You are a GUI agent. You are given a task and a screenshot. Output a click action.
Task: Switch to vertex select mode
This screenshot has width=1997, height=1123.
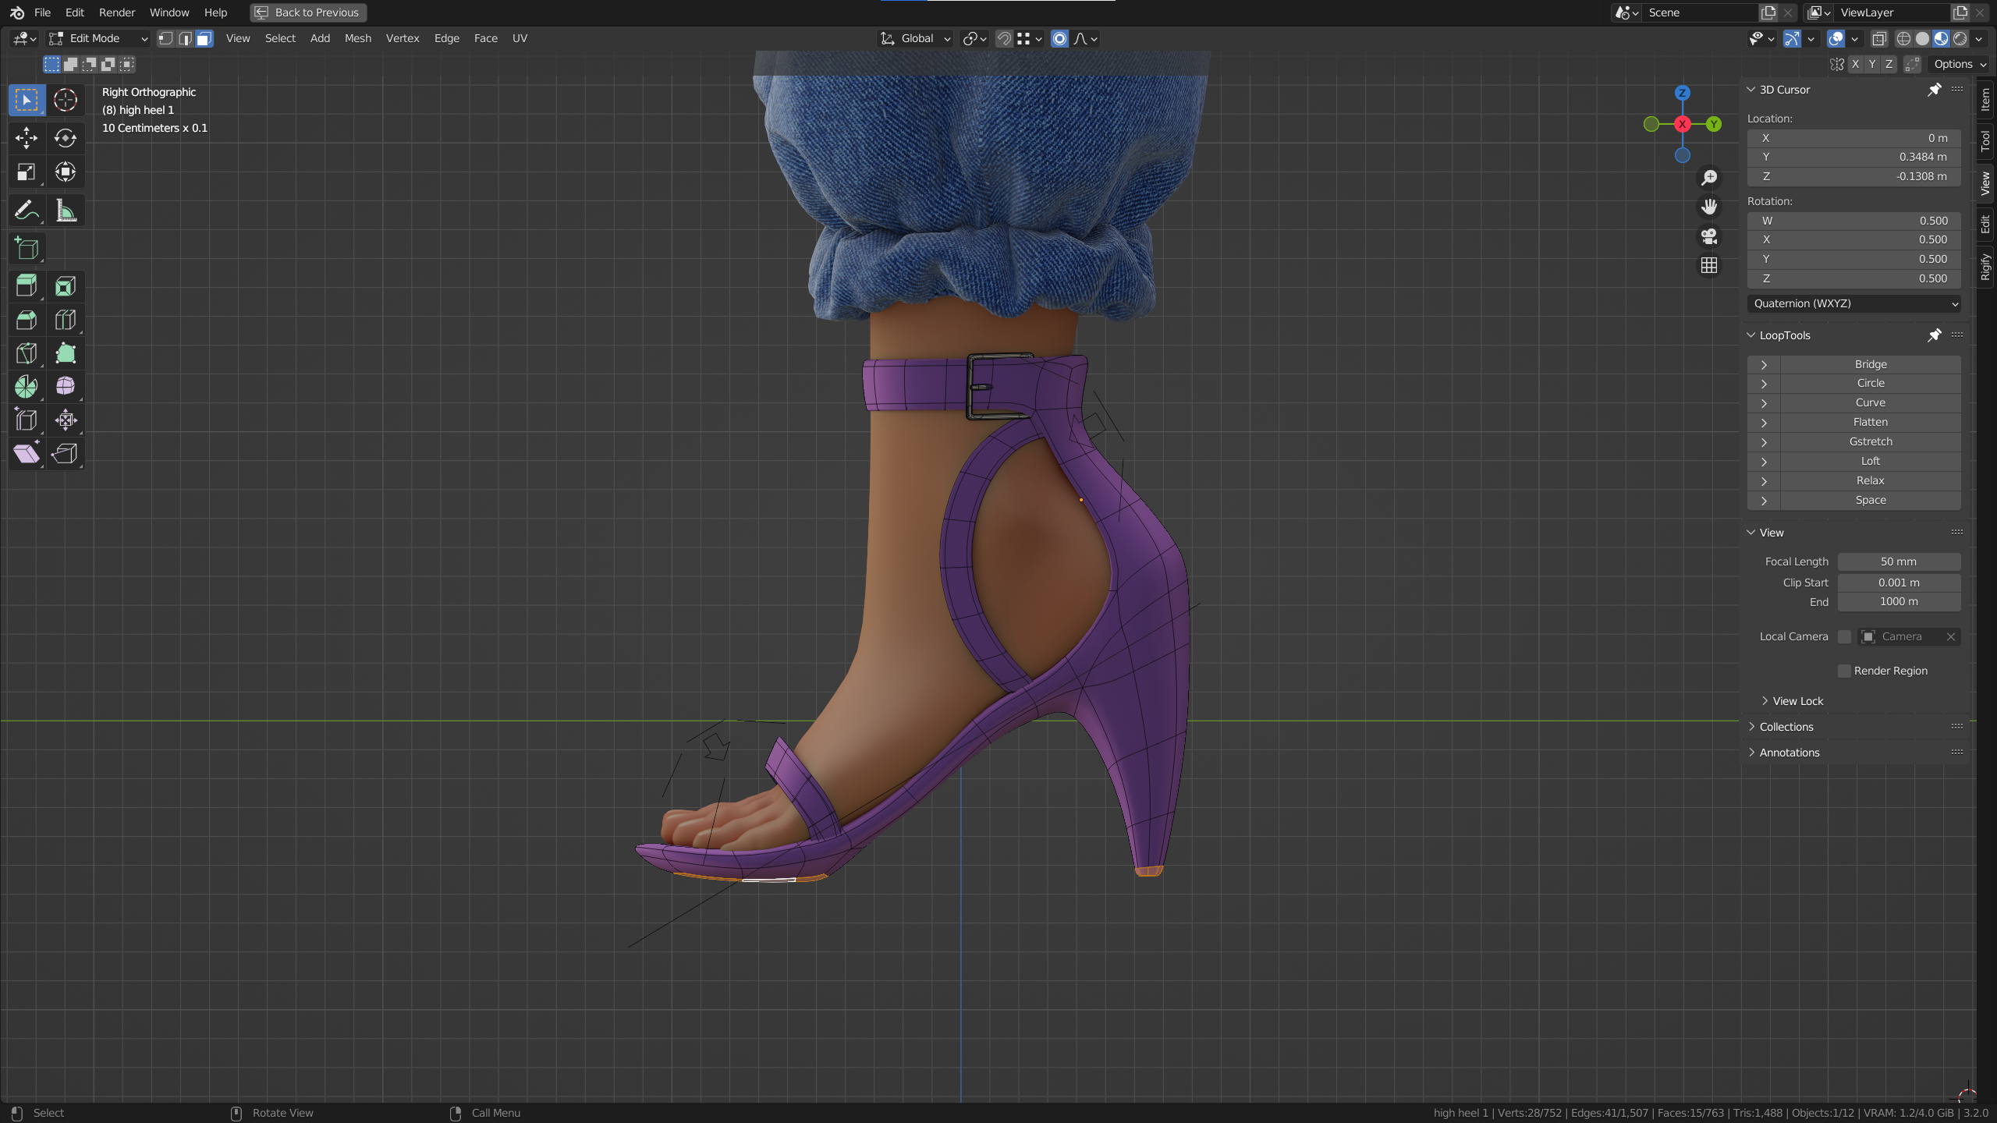[x=165, y=38]
